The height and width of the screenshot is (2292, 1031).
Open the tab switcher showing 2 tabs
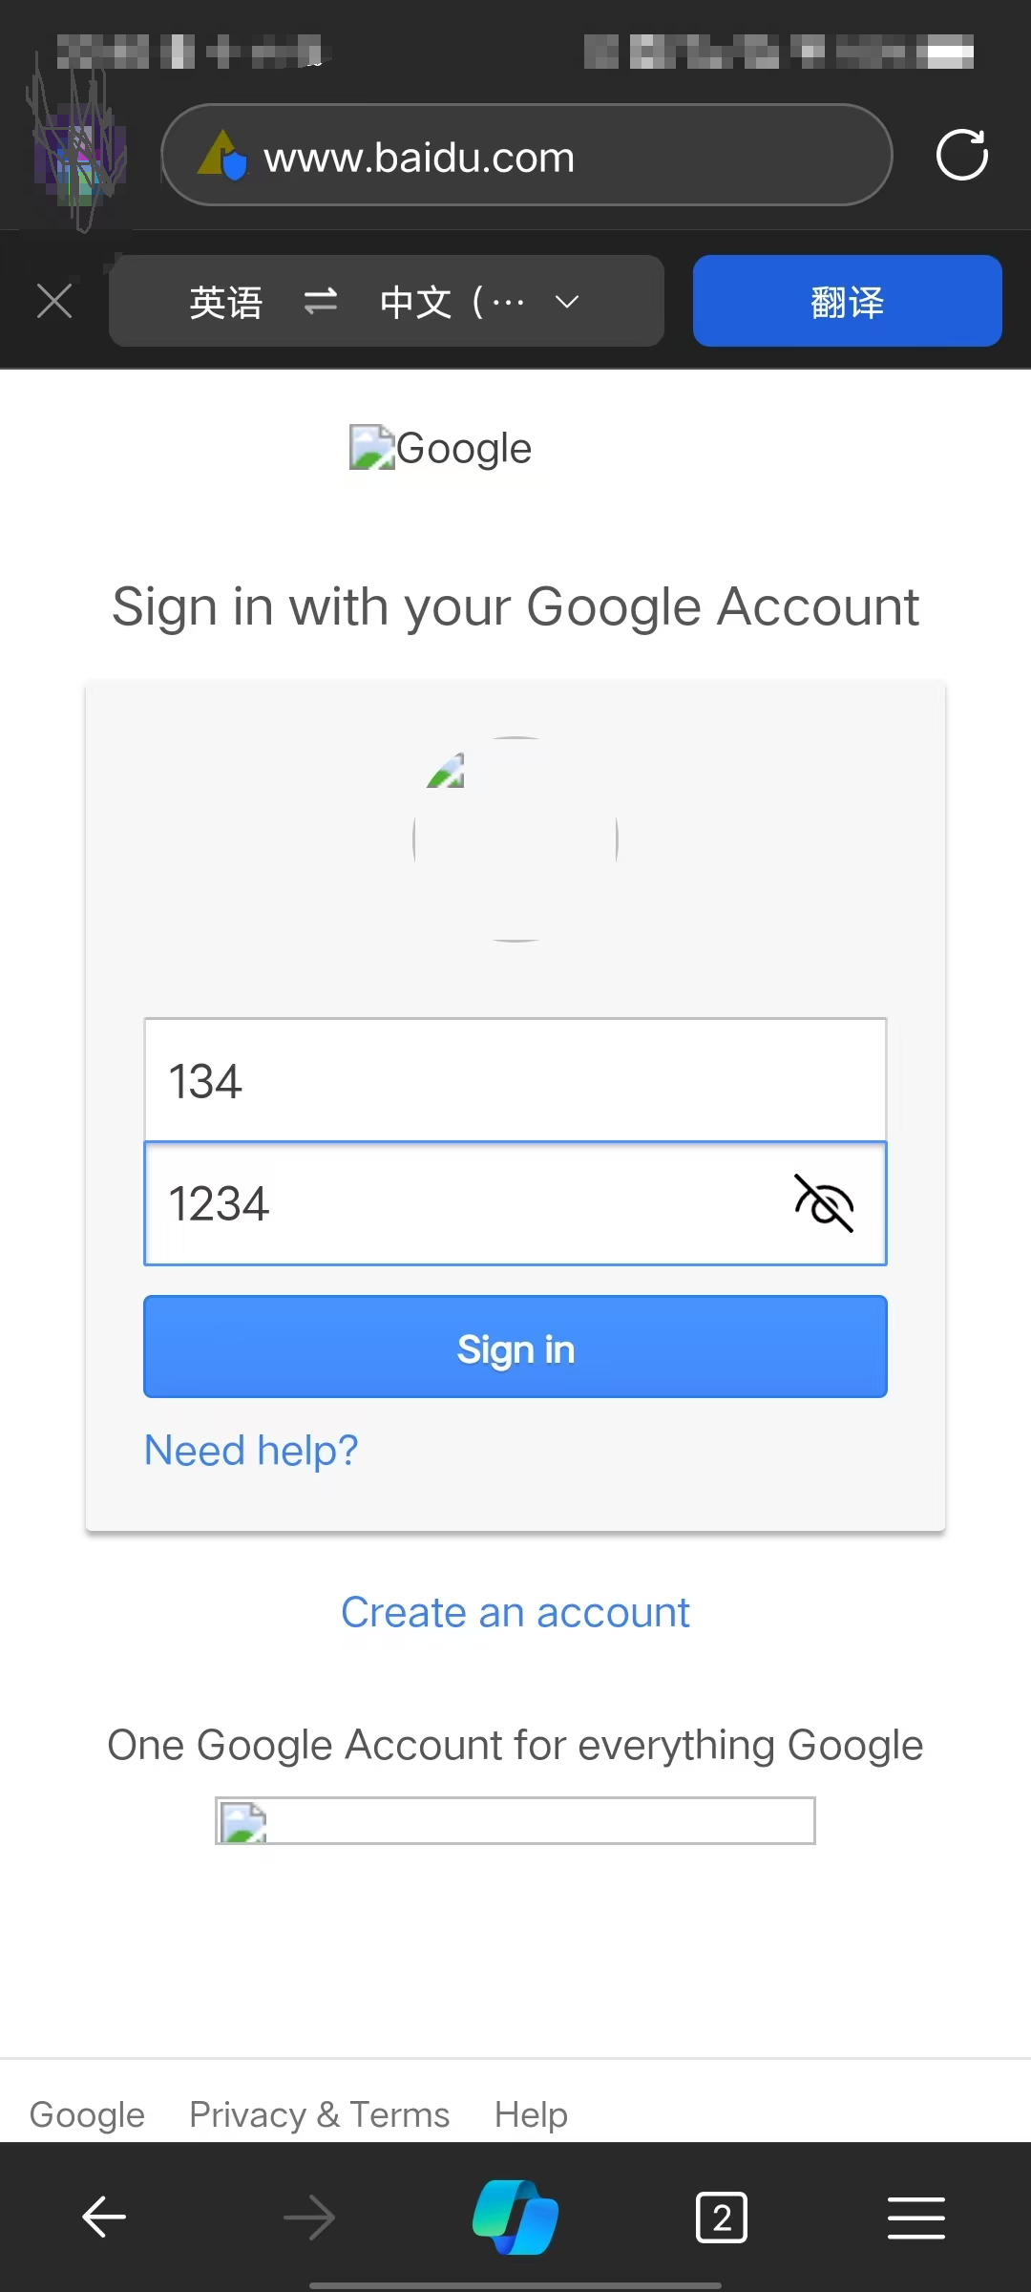722,2217
